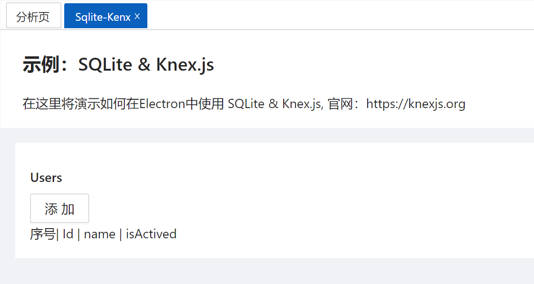Click the ampersand in the page heading

coord(144,65)
